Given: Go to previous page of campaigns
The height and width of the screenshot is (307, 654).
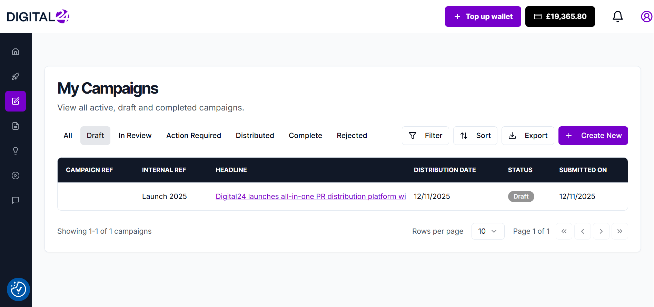Looking at the screenshot, I should pos(583,231).
